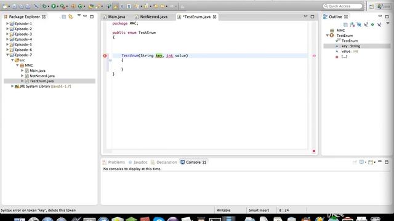This screenshot has height=221, width=394.
Task: Click the Pin Console icon
Action: point(355,162)
